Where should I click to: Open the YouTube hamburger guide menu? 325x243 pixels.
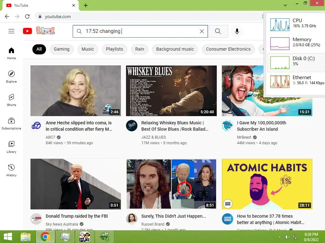pos(11,31)
